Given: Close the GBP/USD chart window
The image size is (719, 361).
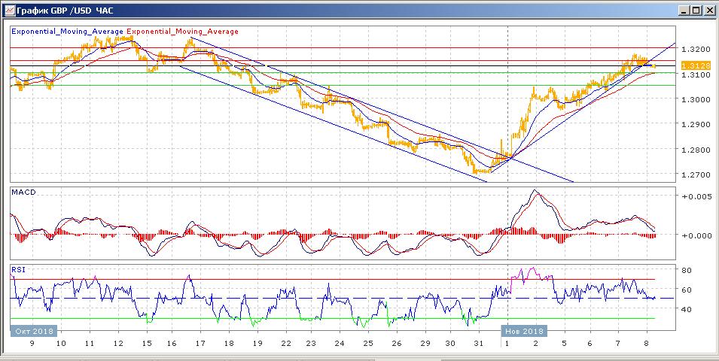Looking at the screenshot, I should pos(708,10).
